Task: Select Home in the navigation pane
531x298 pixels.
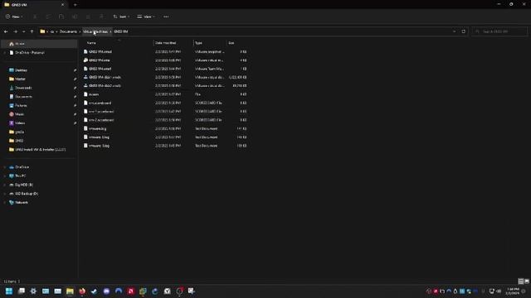Action: (39, 44)
